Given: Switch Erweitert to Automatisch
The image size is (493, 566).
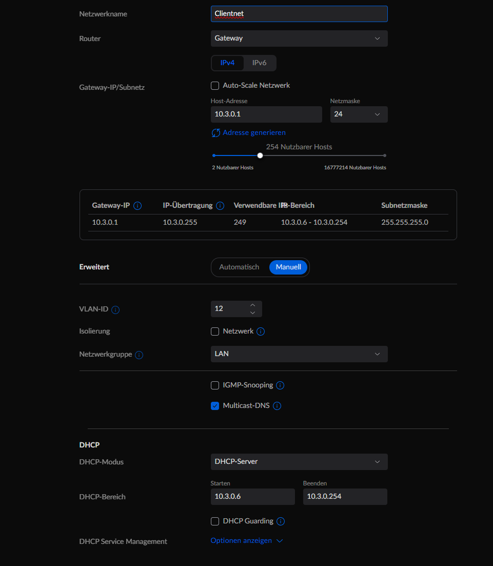Looking at the screenshot, I should (239, 267).
